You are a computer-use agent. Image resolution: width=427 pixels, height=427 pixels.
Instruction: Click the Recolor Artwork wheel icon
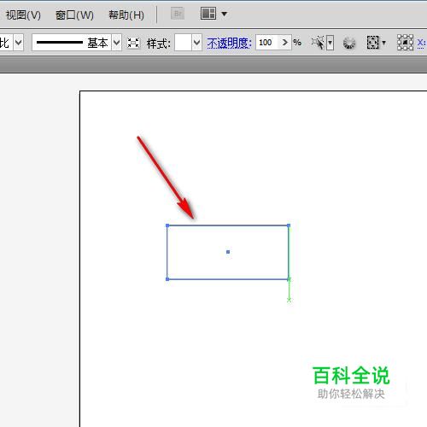click(349, 43)
